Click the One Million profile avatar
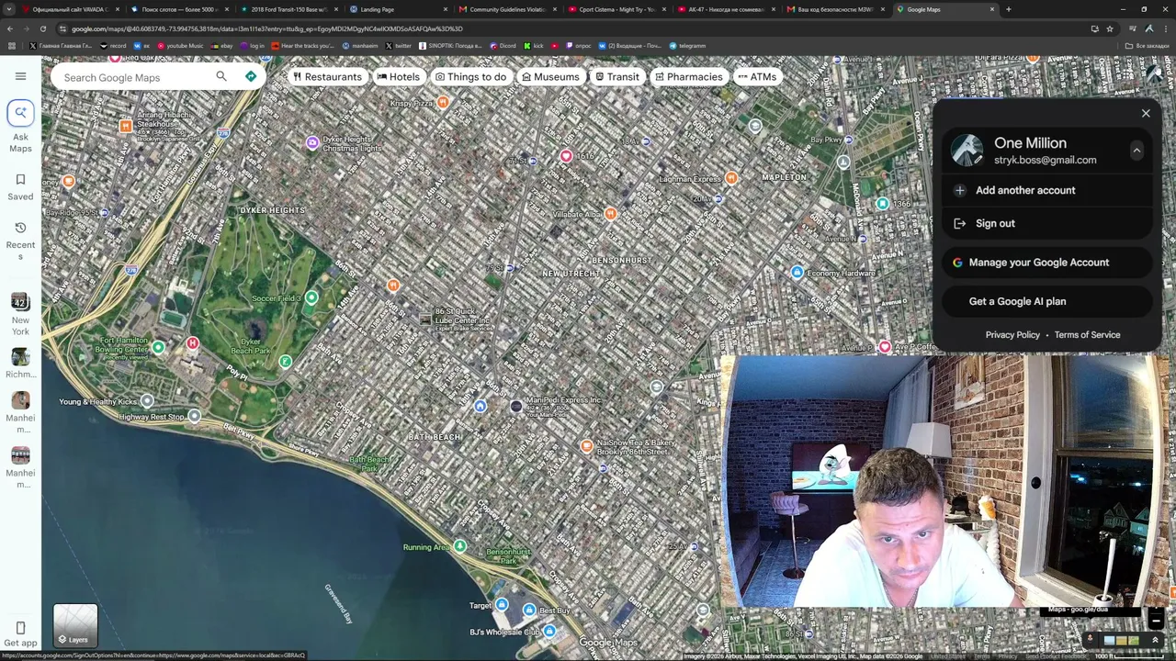This screenshot has width=1176, height=661. [967, 151]
